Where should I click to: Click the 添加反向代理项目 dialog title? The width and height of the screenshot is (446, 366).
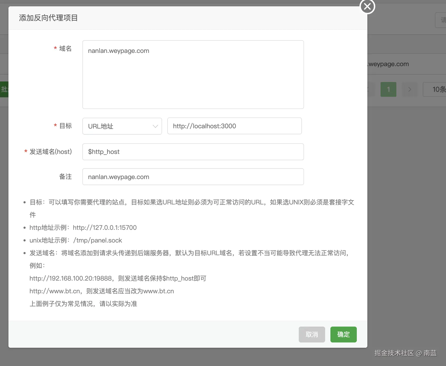click(x=48, y=18)
